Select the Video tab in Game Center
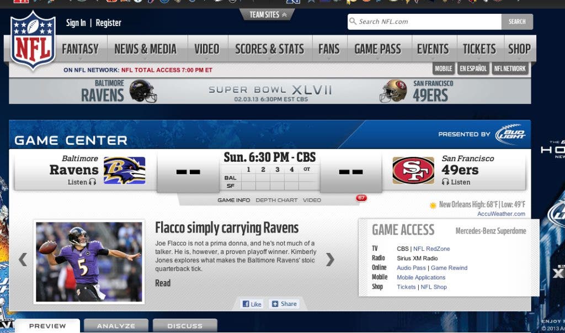The height and width of the screenshot is (333, 565). tap(312, 200)
